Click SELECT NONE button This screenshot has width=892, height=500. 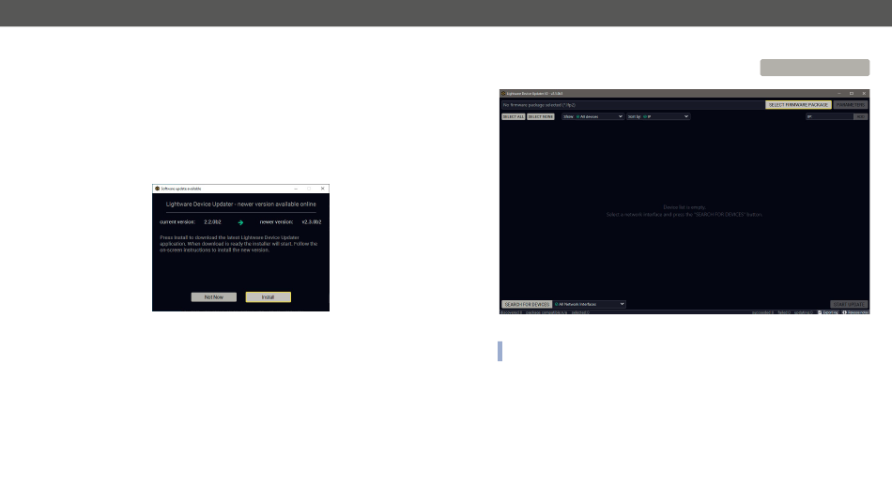(x=541, y=116)
